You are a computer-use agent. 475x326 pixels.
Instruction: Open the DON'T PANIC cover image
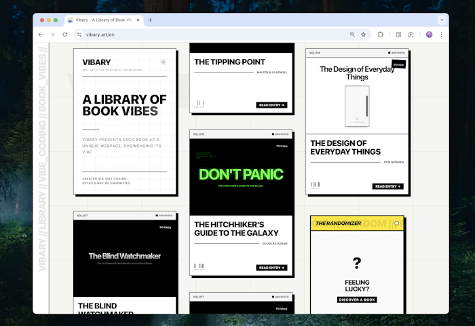click(x=241, y=177)
